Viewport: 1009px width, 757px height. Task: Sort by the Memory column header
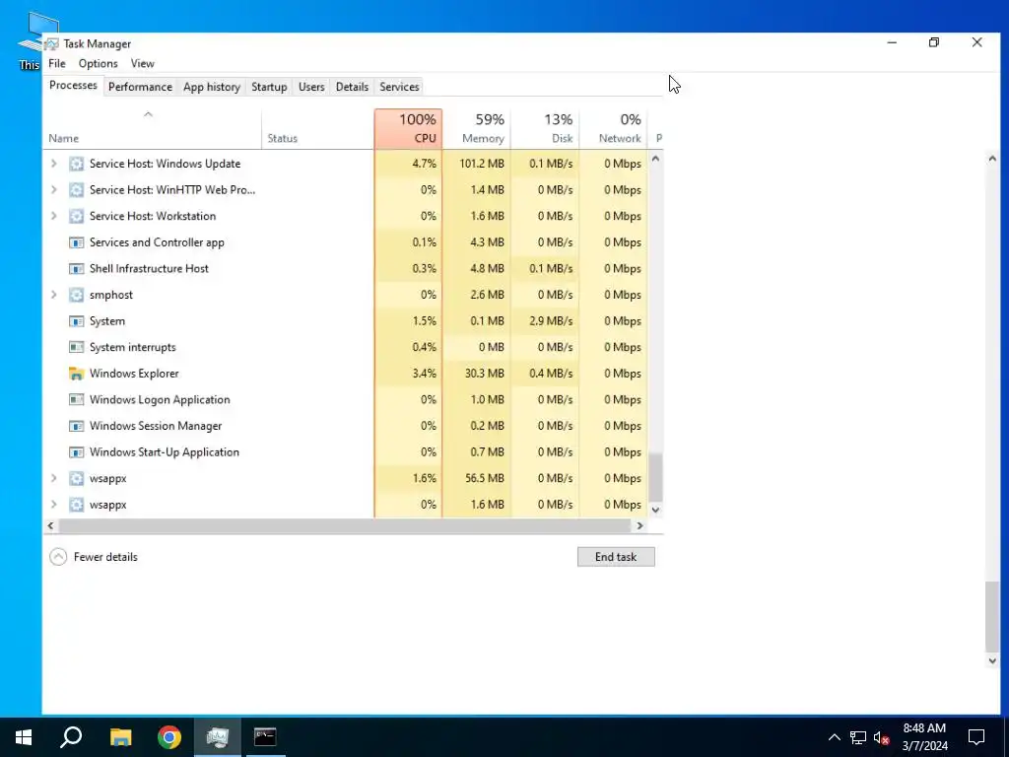click(x=477, y=129)
